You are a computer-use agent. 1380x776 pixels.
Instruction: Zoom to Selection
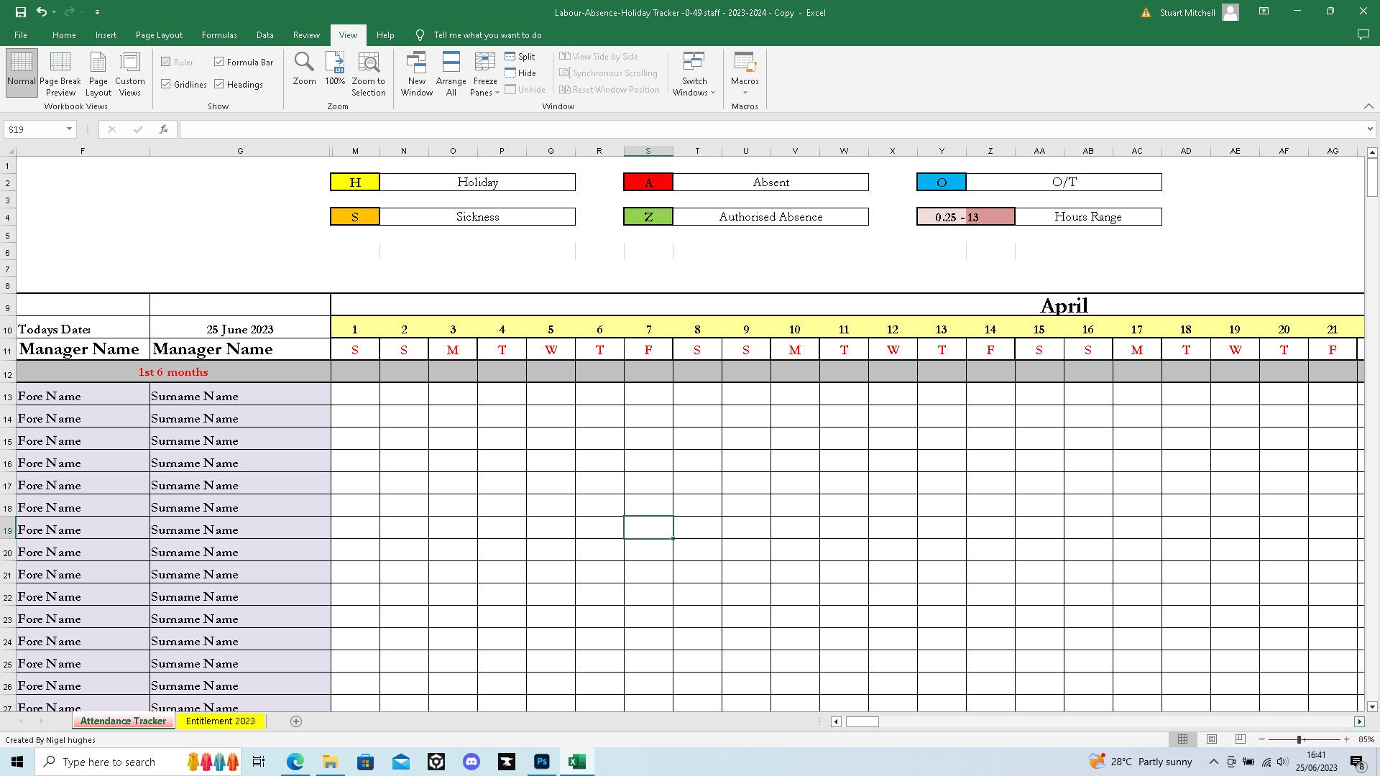368,73
